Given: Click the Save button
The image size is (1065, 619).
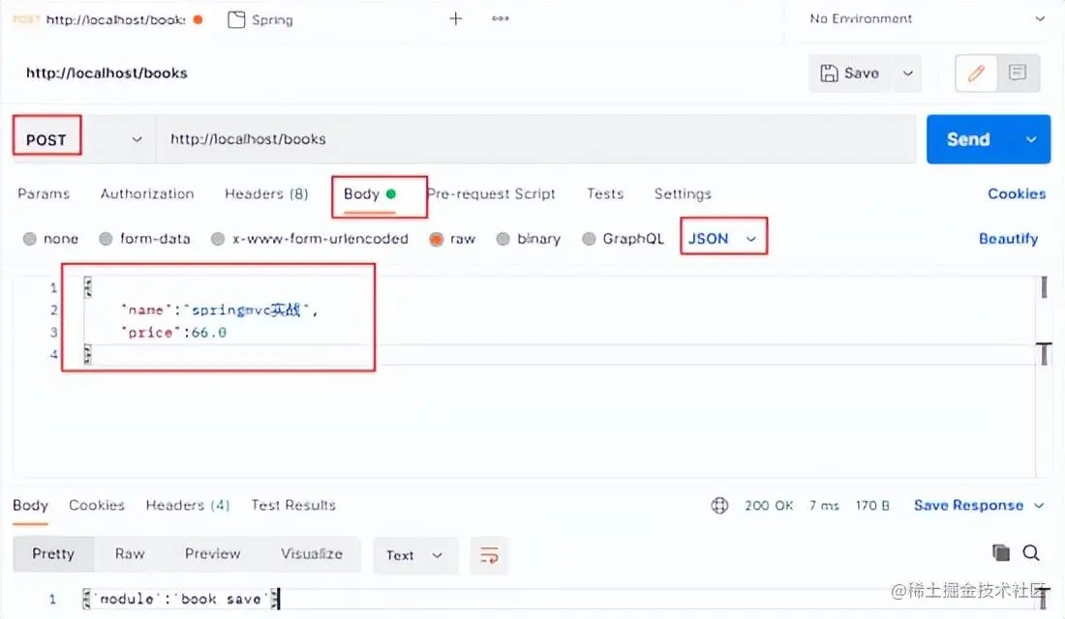Looking at the screenshot, I should pyautogui.click(x=850, y=74).
